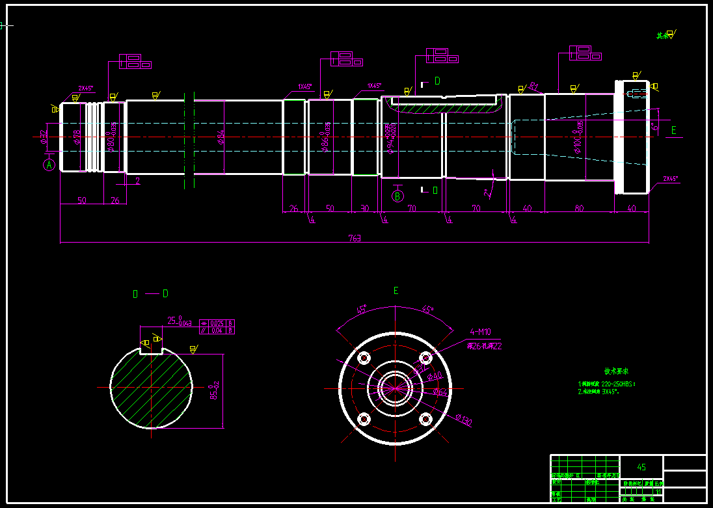
Task: Select the roughness symbol on shaft's left end face
Action: pyautogui.click(x=55, y=108)
